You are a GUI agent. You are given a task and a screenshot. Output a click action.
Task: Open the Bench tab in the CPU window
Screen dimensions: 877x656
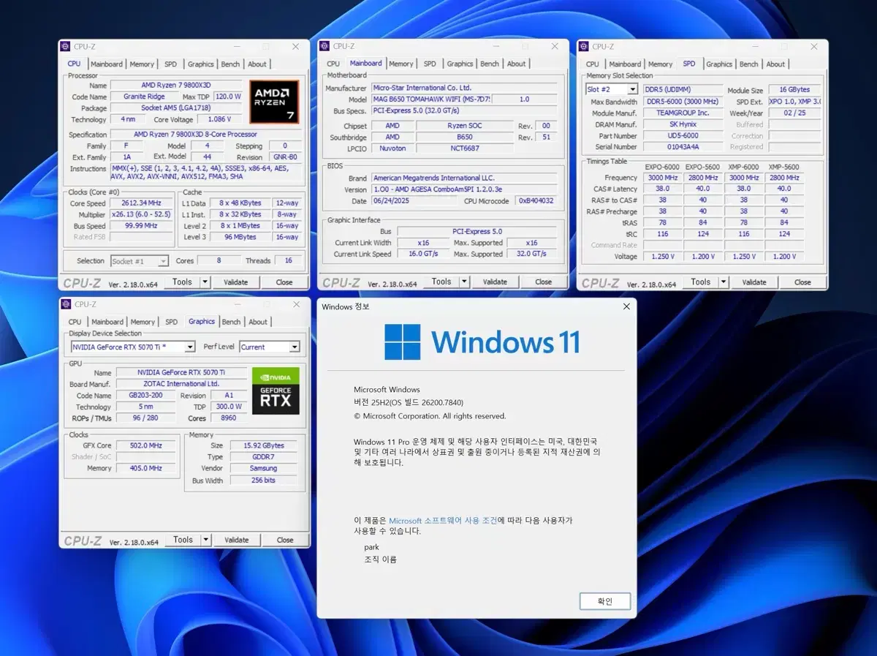[230, 64]
